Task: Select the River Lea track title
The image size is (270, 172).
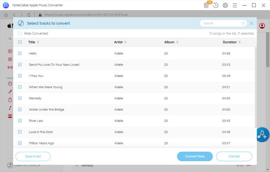Action: [36, 121]
